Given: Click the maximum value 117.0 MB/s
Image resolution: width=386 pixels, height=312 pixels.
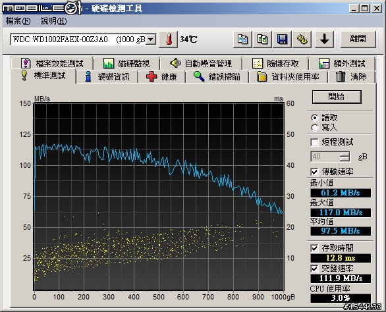Looking at the screenshot, I should (341, 213).
